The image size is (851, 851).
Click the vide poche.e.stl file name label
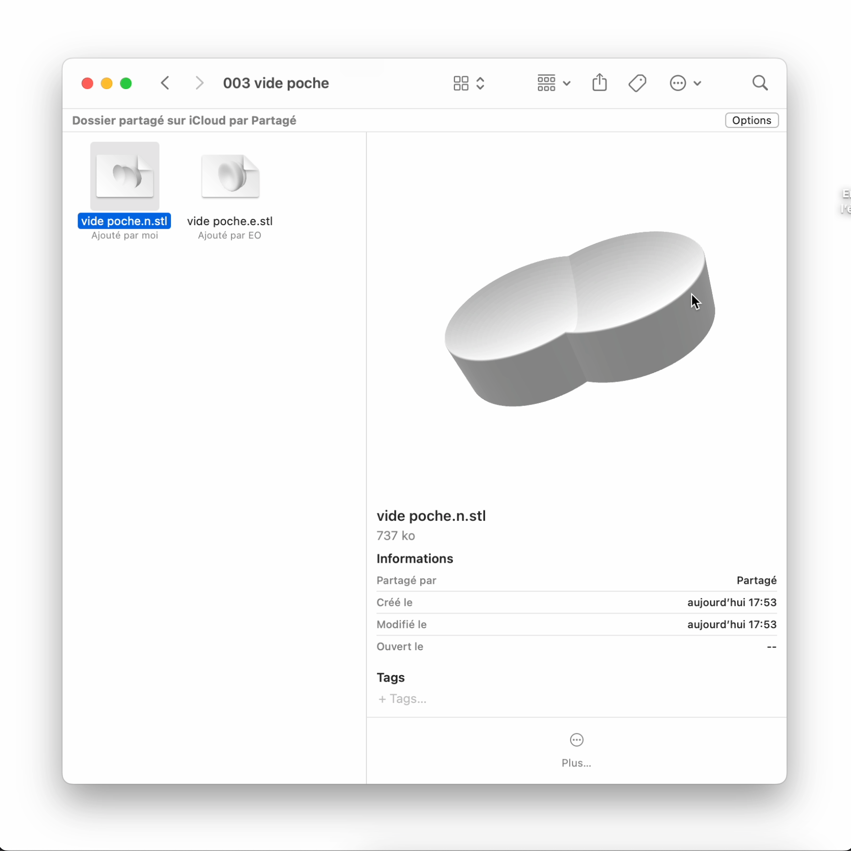[230, 221]
